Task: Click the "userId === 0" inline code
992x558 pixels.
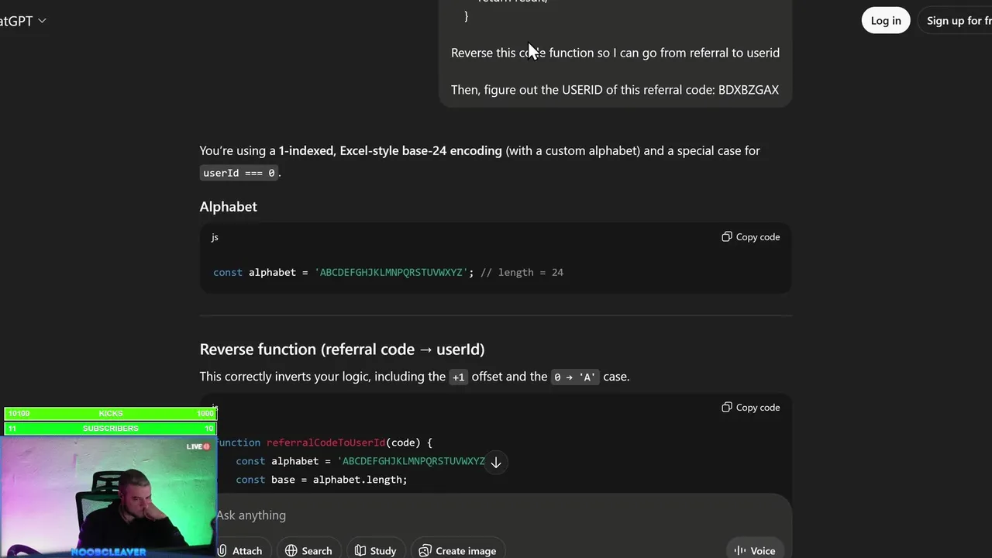Action: point(239,173)
